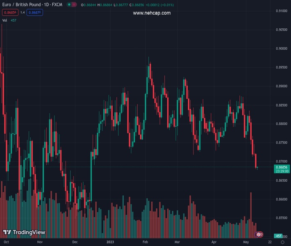Click the 0.86000 level on price axis
Viewport: 291px width, 246px height.
tap(281, 199)
